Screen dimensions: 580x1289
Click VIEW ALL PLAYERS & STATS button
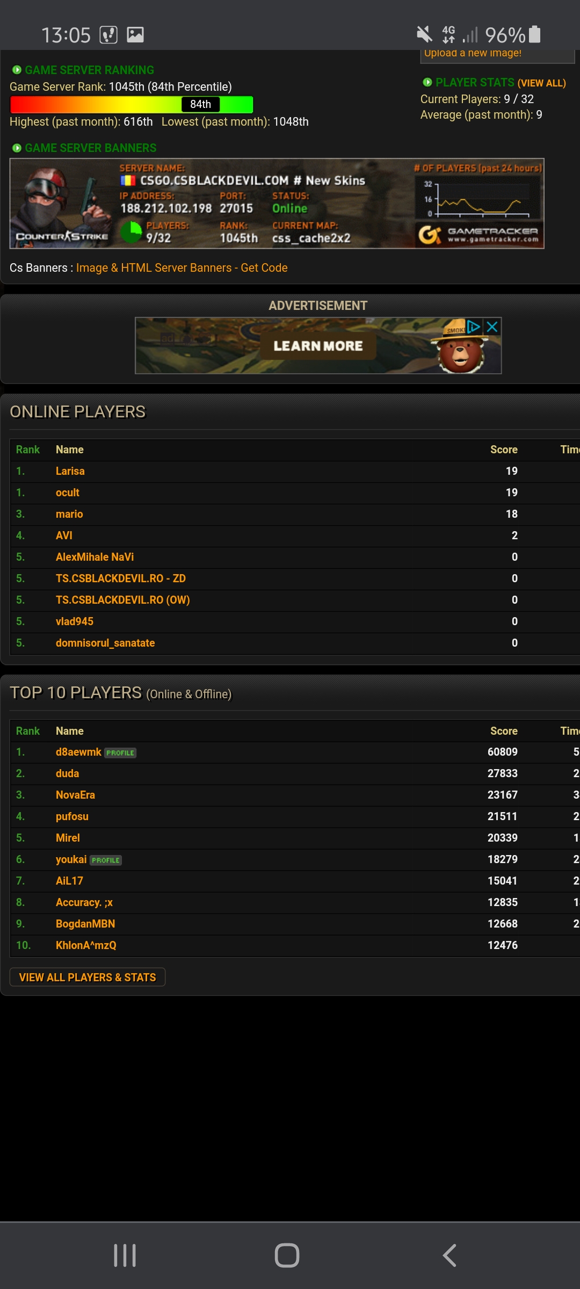pos(88,977)
